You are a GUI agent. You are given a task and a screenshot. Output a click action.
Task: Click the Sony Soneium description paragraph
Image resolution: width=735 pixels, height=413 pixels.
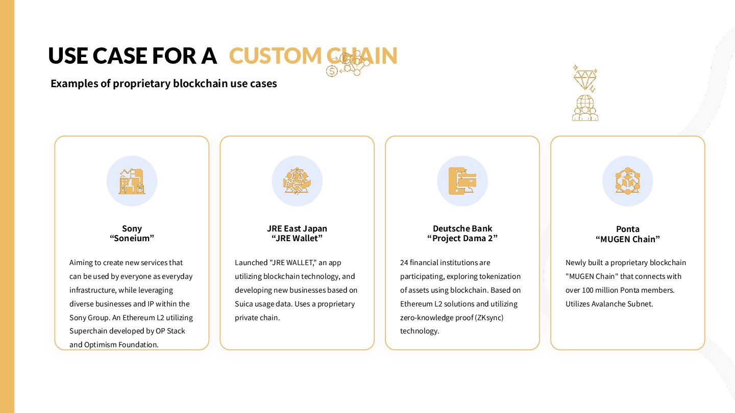click(132, 303)
